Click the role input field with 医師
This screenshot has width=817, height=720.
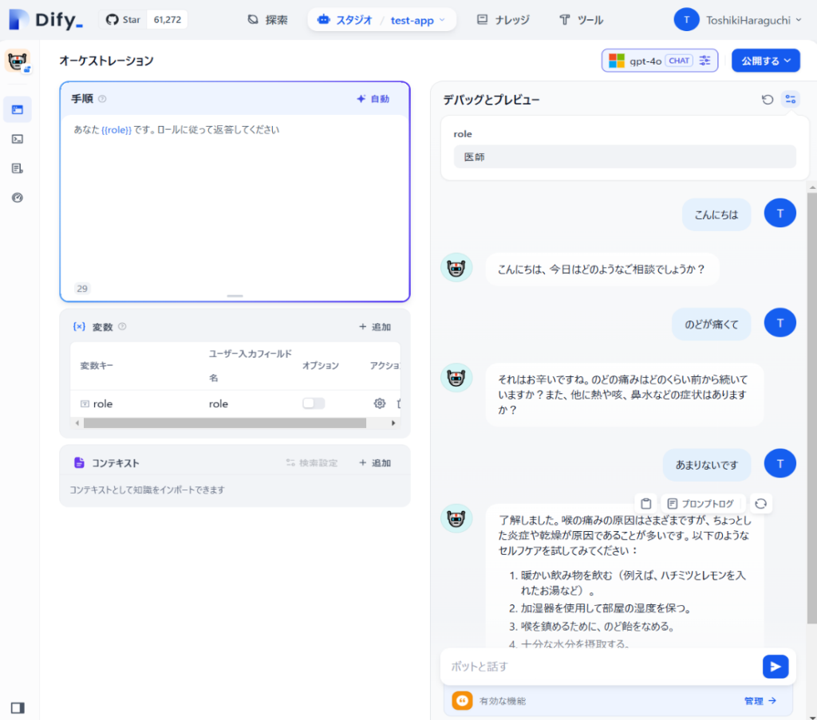[625, 157]
